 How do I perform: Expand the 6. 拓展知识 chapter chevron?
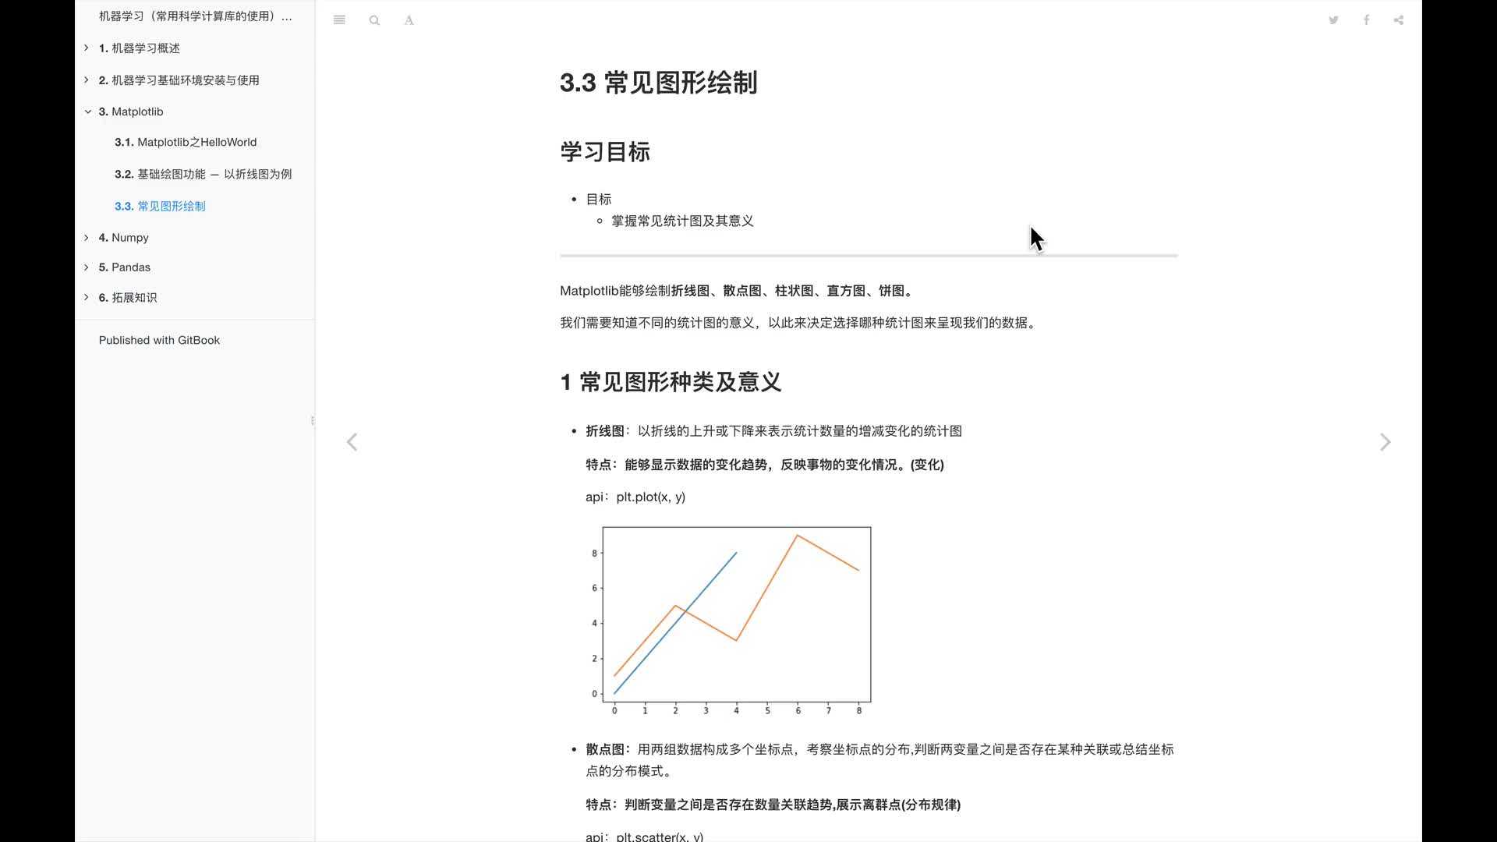coord(87,297)
